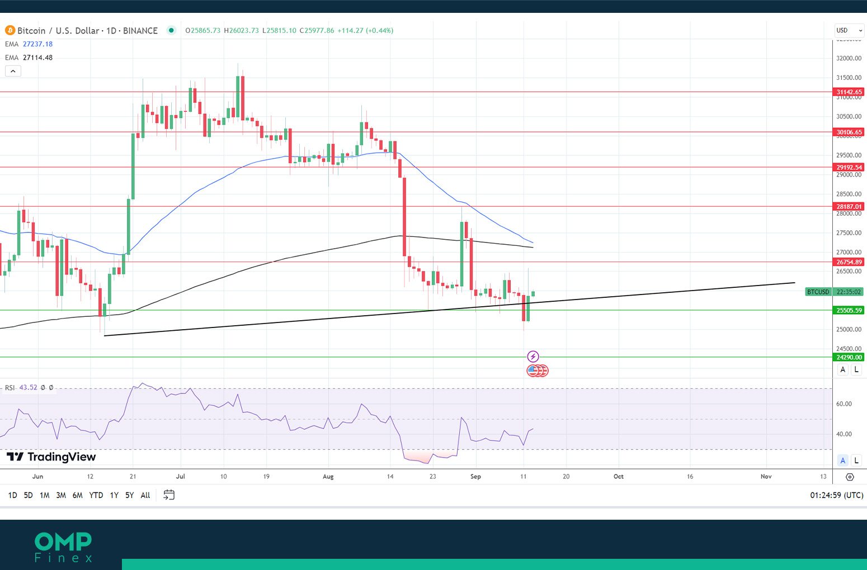Open the go to date calendar icon

pos(169,495)
